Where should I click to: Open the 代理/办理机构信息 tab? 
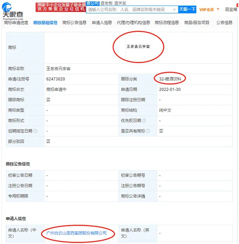(x=134, y=23)
